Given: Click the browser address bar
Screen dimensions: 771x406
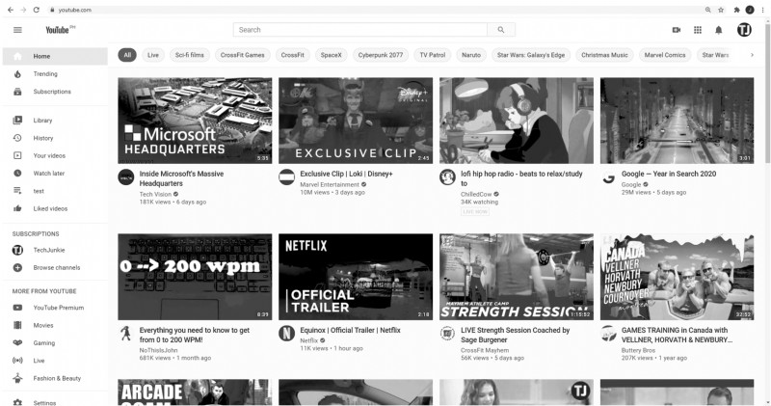Looking at the screenshot, I should [x=374, y=10].
